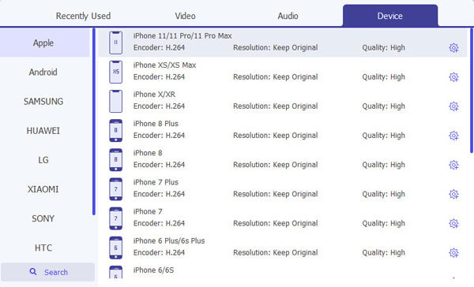
Task: Click the magnifier icon in Search
Action: (x=33, y=272)
